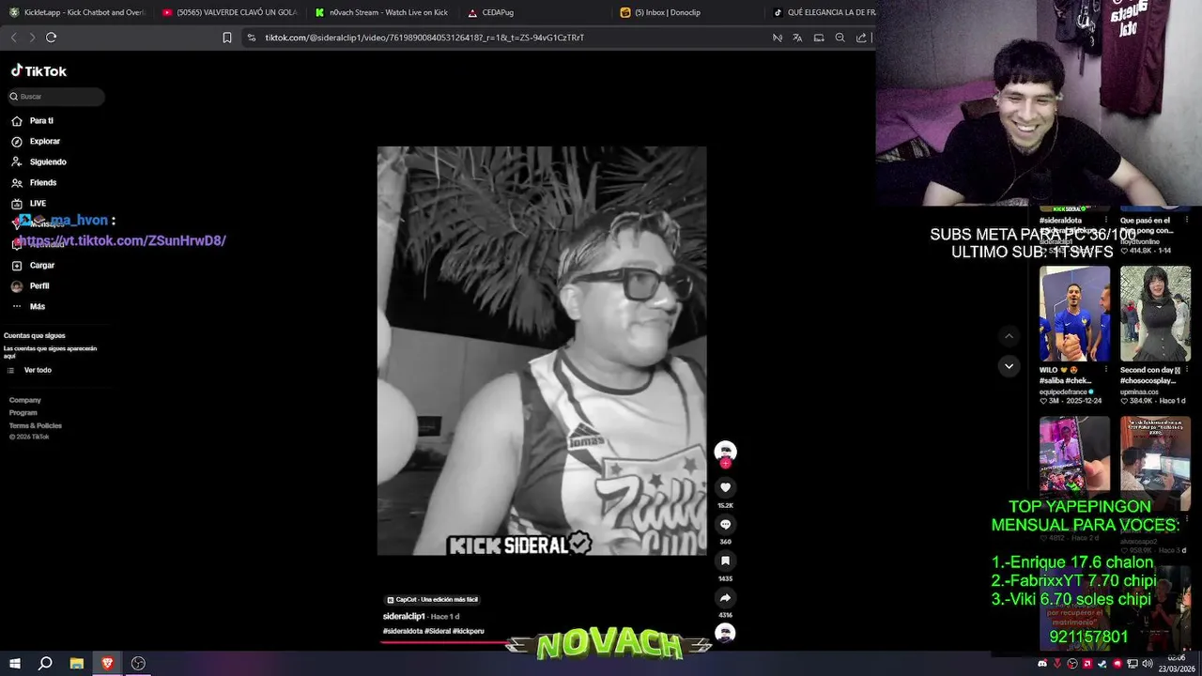This screenshot has width=1202, height=676.
Task: Click the #sideraldota hashtag
Action: [x=403, y=631]
